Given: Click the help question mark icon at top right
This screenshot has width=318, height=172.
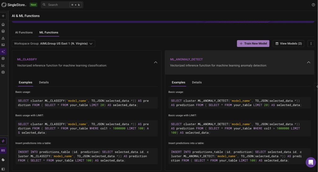Looking at the screenshot, I should tap(313, 5).
